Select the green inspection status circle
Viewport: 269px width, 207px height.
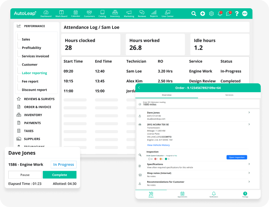[166, 159]
